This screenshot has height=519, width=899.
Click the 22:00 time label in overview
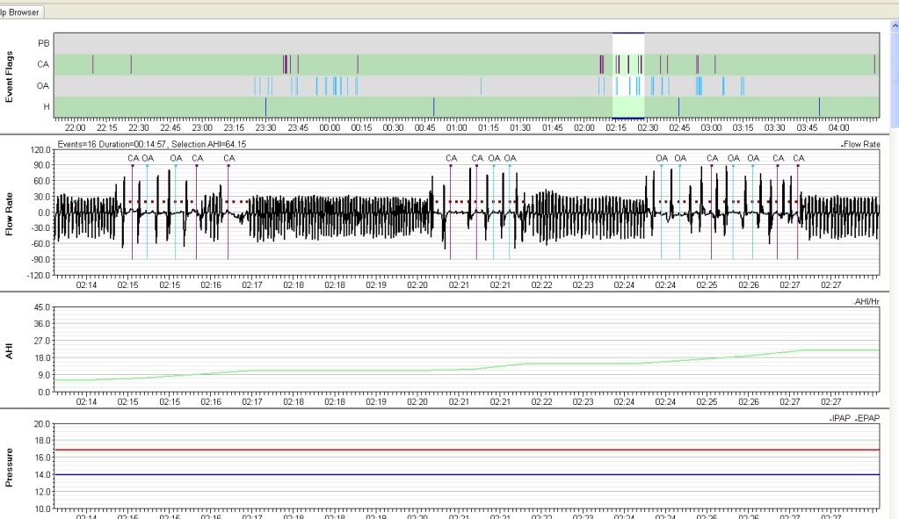coord(75,127)
